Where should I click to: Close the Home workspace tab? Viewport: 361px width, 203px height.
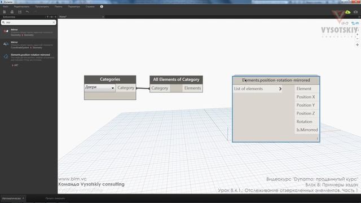[x=103, y=17]
